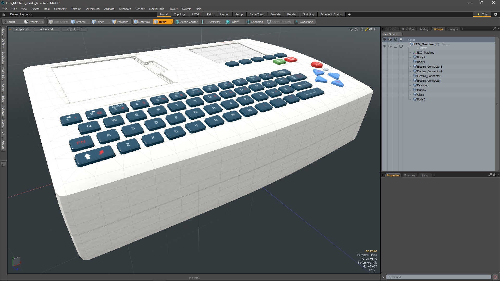
Task: Click the Ray GL: Off button
Action: (x=74, y=29)
